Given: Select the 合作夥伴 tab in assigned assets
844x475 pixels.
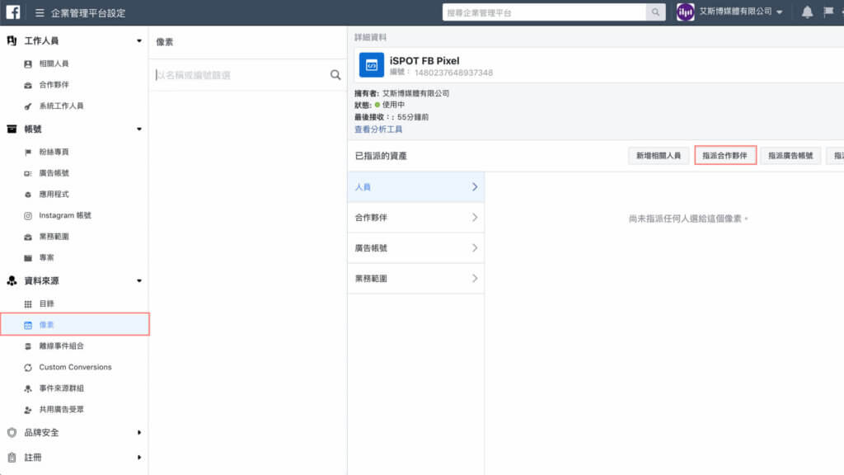Looking at the screenshot, I should tap(416, 218).
